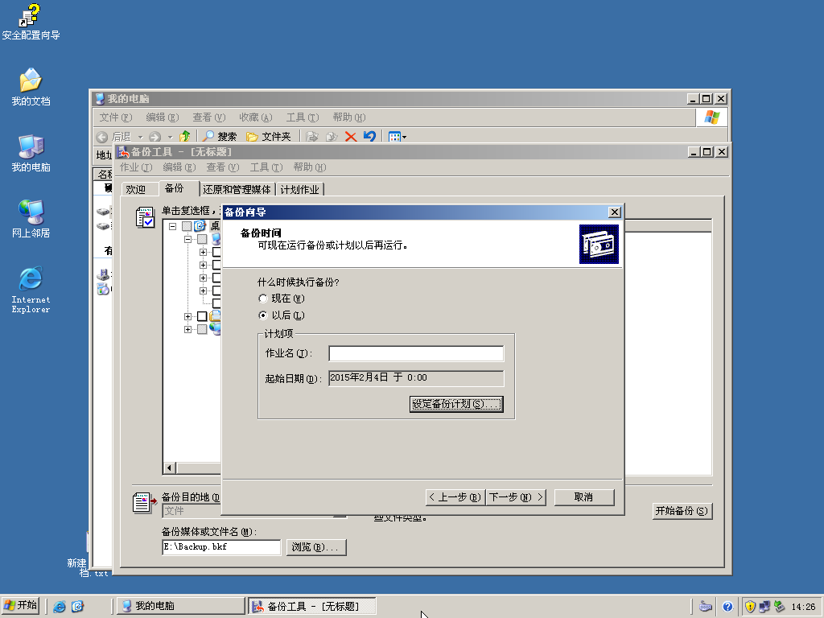Click the network connection tray icon

pos(764,607)
